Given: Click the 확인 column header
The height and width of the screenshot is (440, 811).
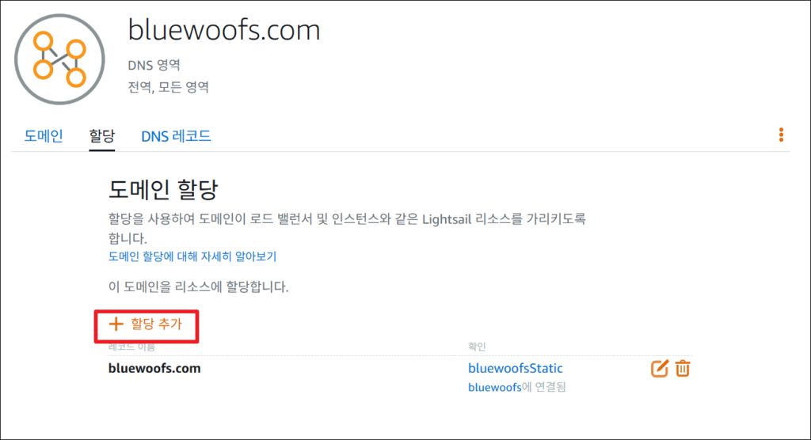Looking at the screenshot, I should 476,347.
